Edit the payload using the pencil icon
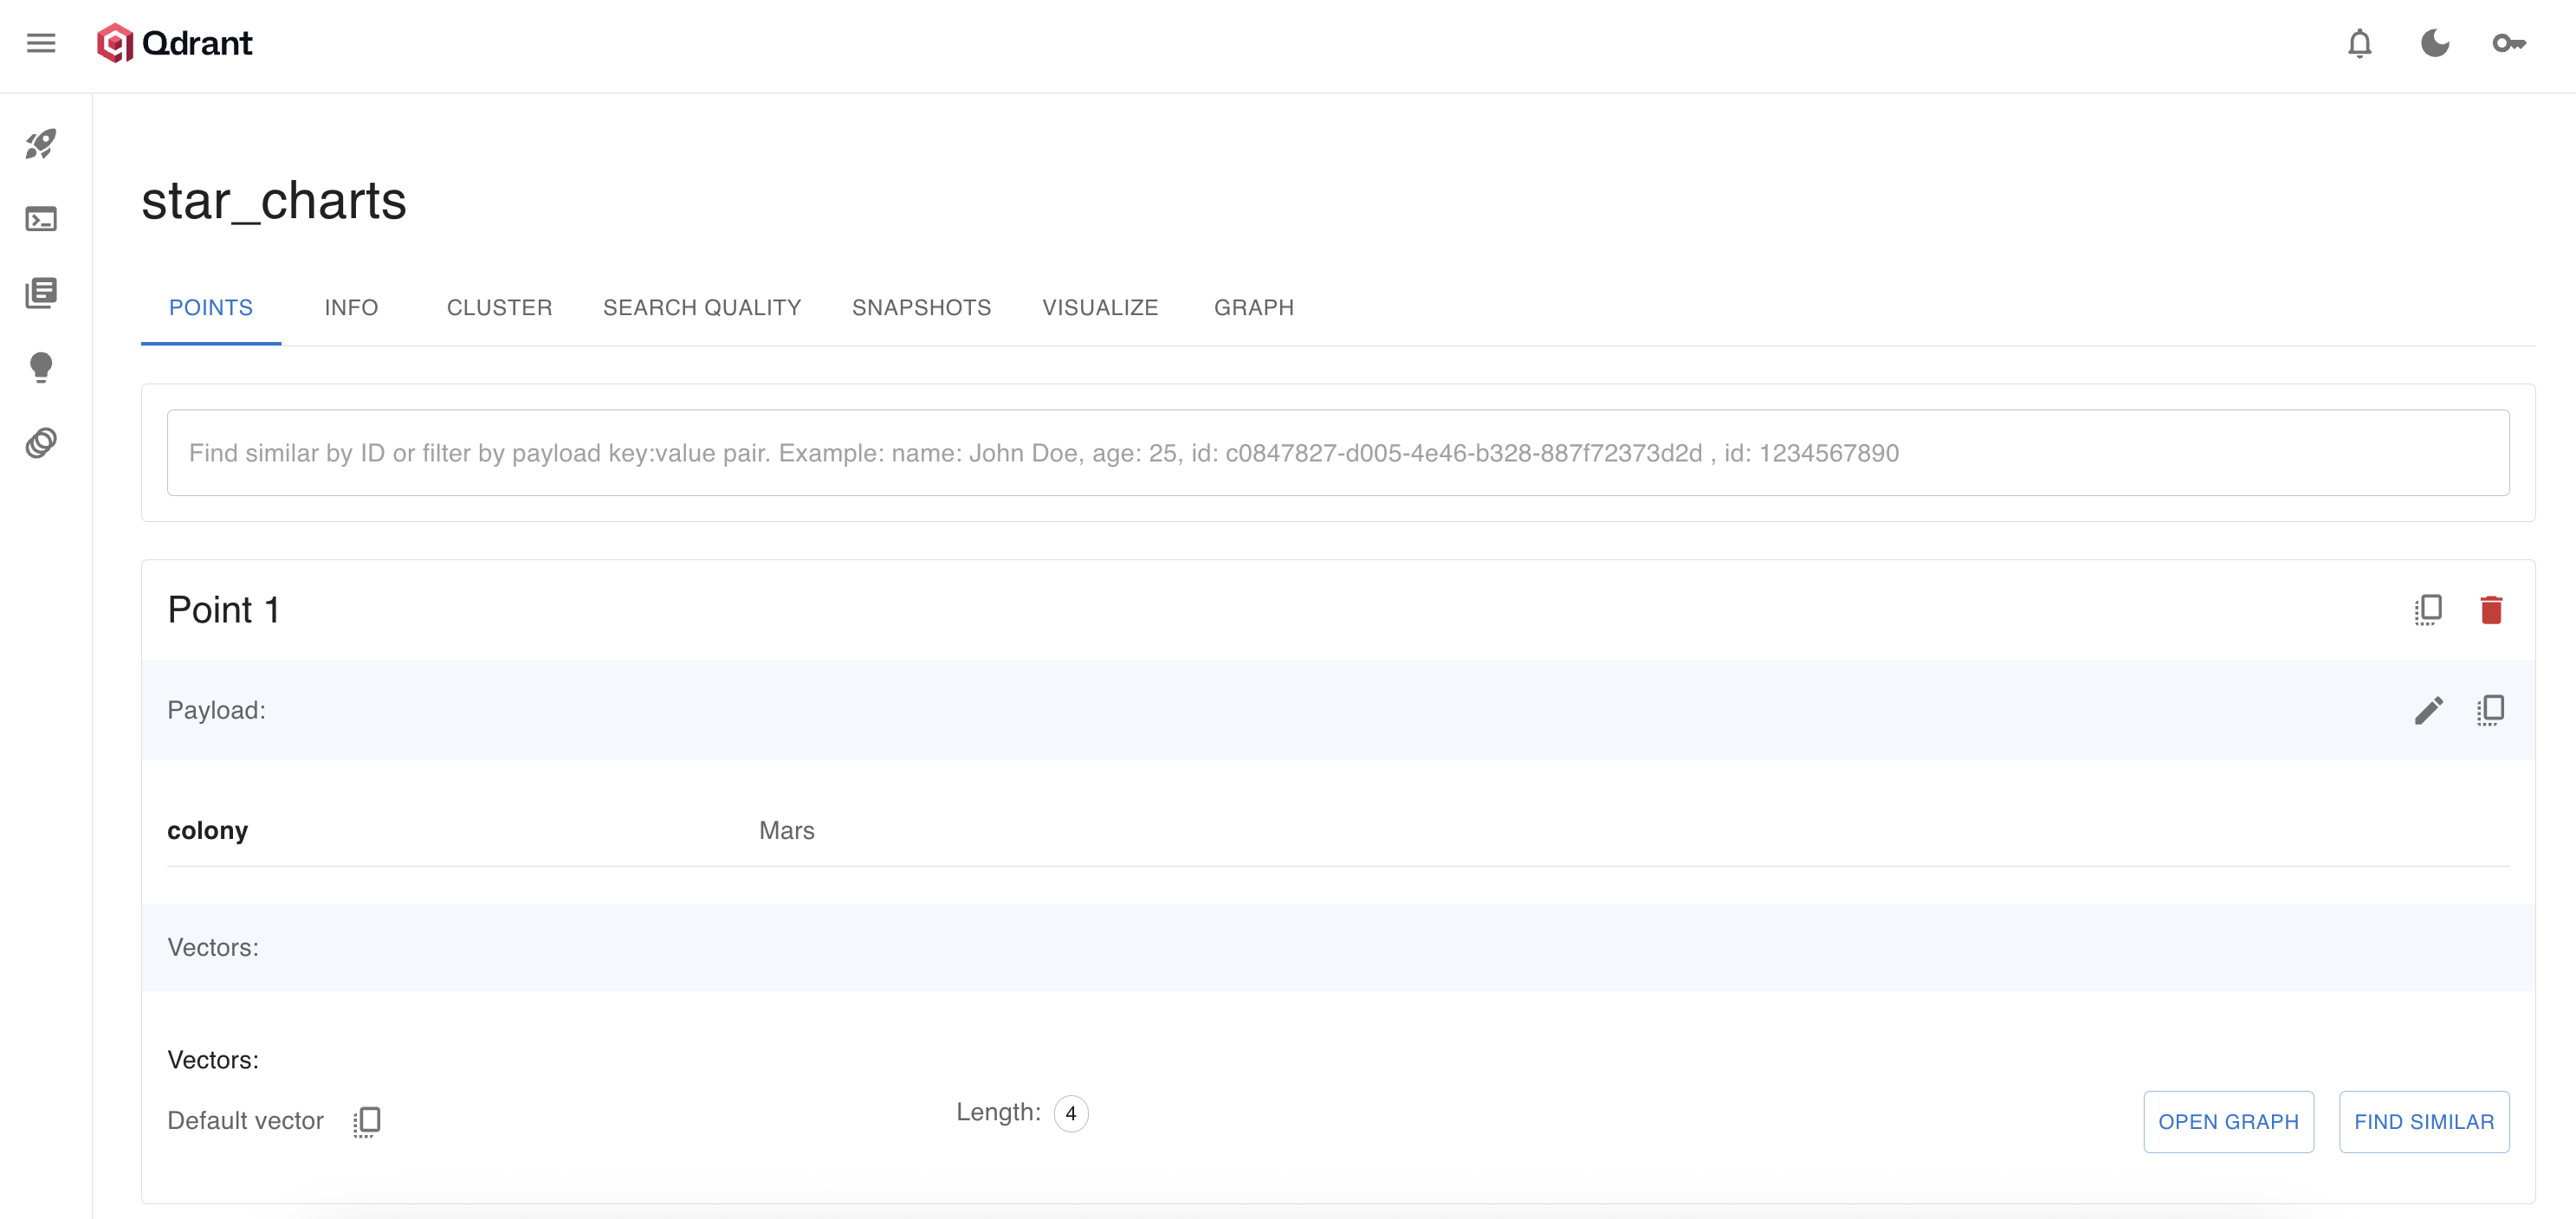The width and height of the screenshot is (2576, 1219). click(x=2428, y=709)
